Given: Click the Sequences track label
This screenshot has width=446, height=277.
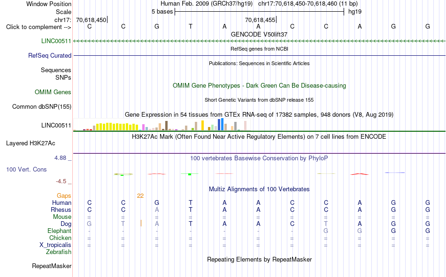Looking at the screenshot, I should point(56,70).
